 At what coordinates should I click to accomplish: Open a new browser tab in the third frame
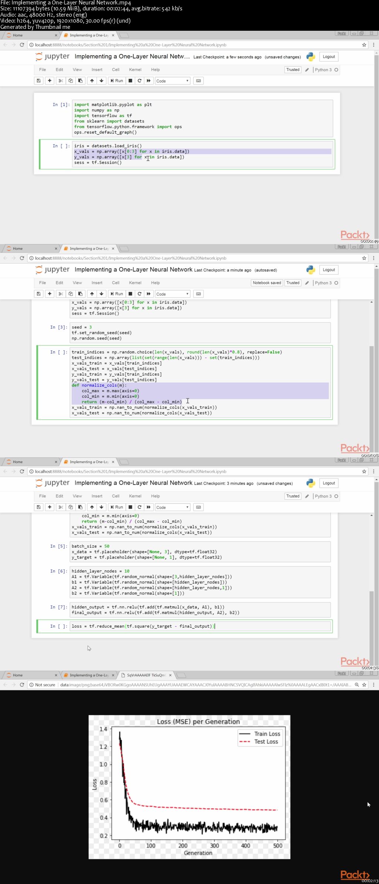pos(124,462)
